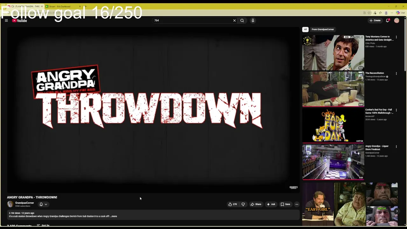Select the All filter chip
Viewport: 407px width, 229px height.
[305, 29]
